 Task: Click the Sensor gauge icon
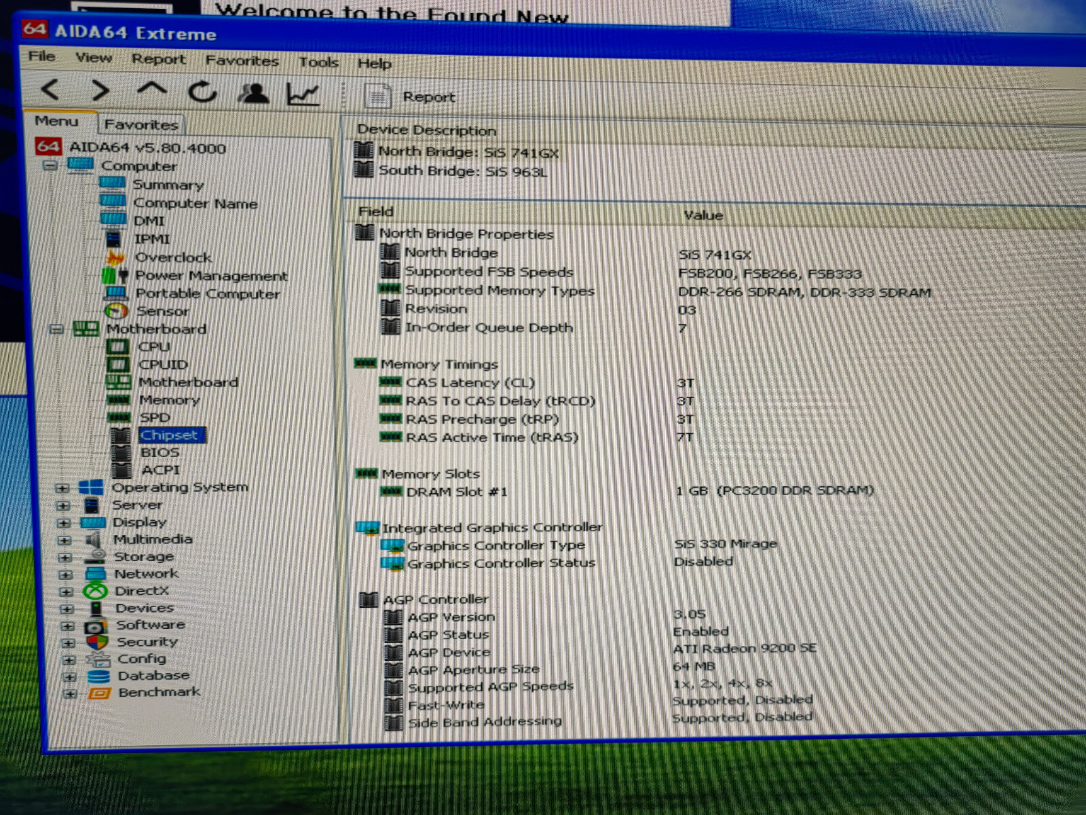pyautogui.click(x=116, y=311)
